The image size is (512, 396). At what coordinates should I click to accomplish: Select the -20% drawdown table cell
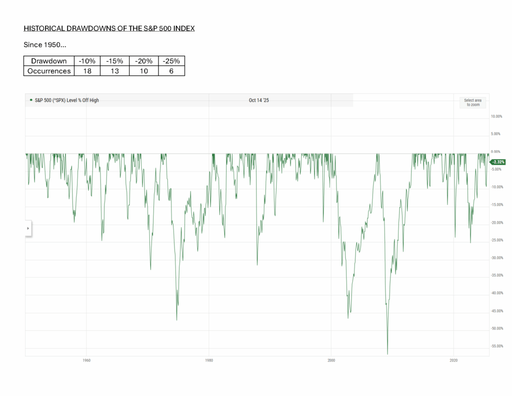tap(143, 61)
